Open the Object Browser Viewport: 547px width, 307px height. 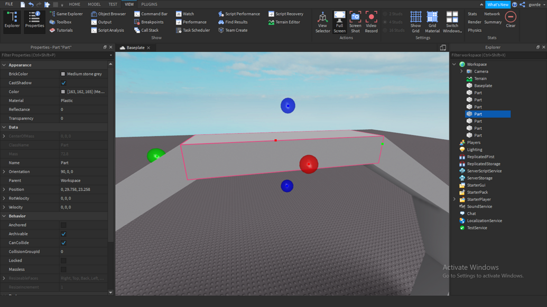pyautogui.click(x=108, y=14)
